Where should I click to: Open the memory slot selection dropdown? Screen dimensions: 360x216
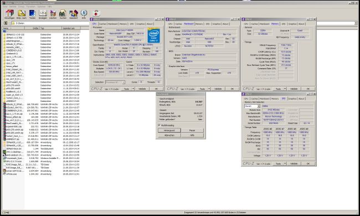pyautogui.click(x=252, y=106)
